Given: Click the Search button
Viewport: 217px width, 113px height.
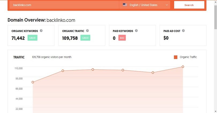Looking at the screenshot, I should click(x=189, y=5).
